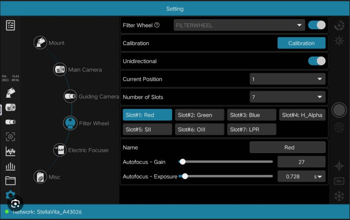Image resolution: width=350 pixels, height=220 pixels.
Task: Toggle the Filter Wheel connection switch
Action: point(317,25)
